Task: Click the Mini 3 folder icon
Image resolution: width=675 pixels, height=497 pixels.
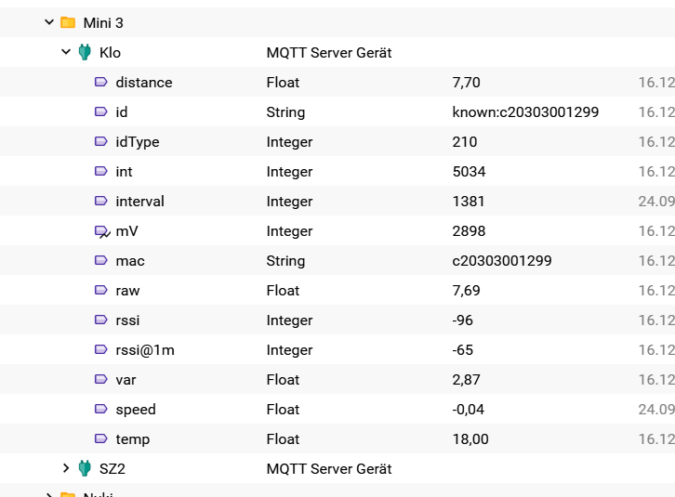Action: click(68, 22)
